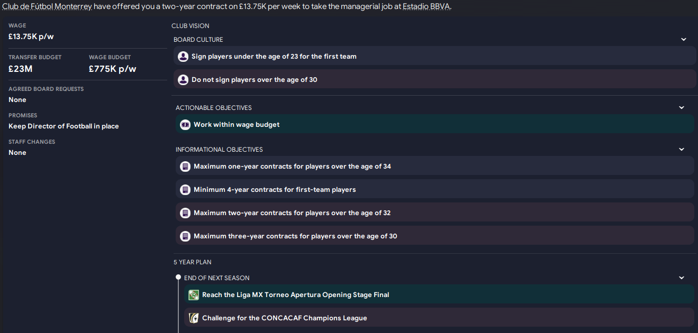Image resolution: width=698 pixels, height=333 pixels.
Task: Click the icon beside 'Sign players under 23'
Action: (x=183, y=57)
